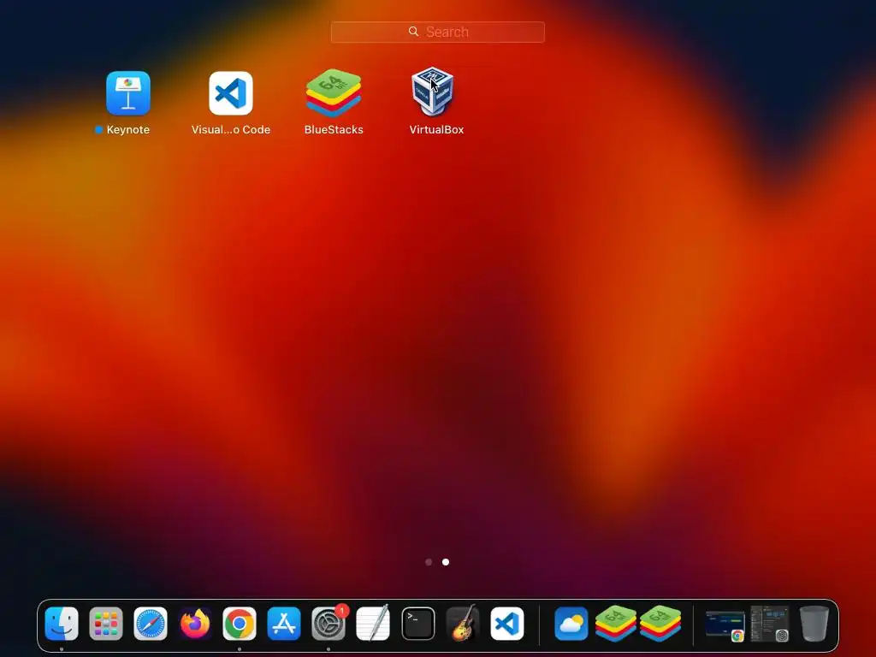Launch Firefox from the Dock
876x657 pixels.
pyautogui.click(x=195, y=624)
